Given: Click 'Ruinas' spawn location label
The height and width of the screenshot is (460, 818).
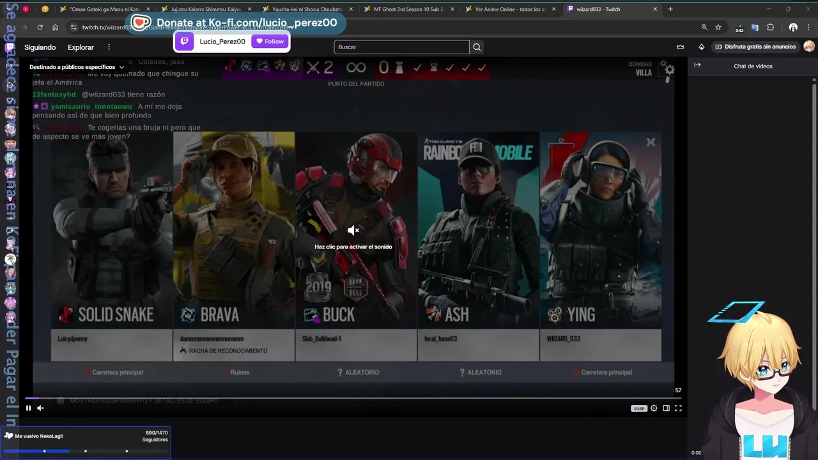Looking at the screenshot, I should (240, 372).
